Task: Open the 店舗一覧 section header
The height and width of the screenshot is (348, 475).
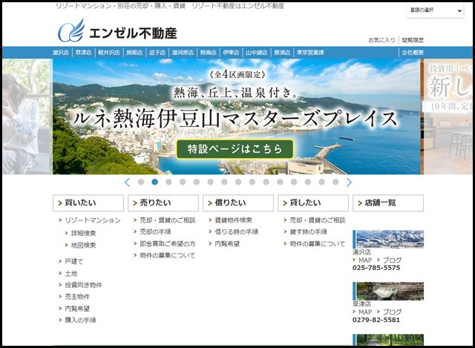Action: point(388,203)
